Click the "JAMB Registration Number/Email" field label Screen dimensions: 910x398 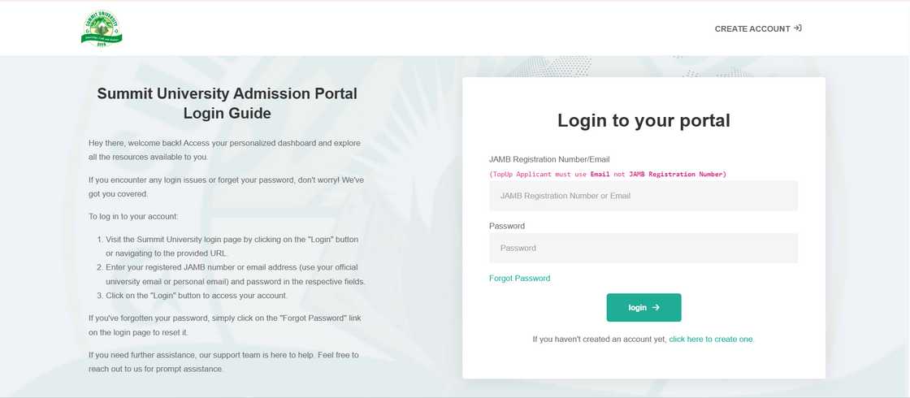[549, 159]
